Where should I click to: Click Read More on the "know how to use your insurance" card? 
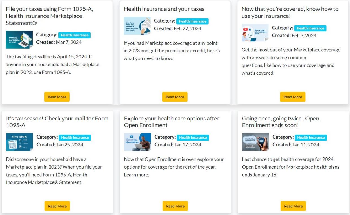(293, 97)
